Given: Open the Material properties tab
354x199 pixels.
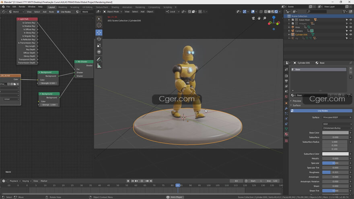Looking at the screenshot, I should pos(286,134).
